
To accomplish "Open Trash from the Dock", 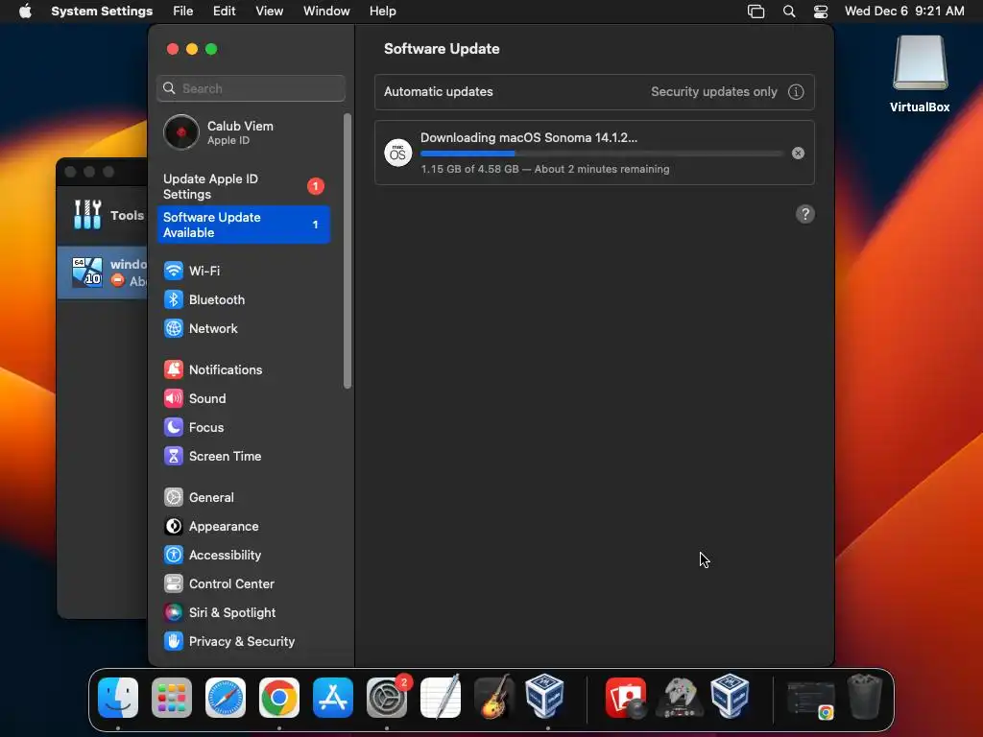I will tap(865, 697).
